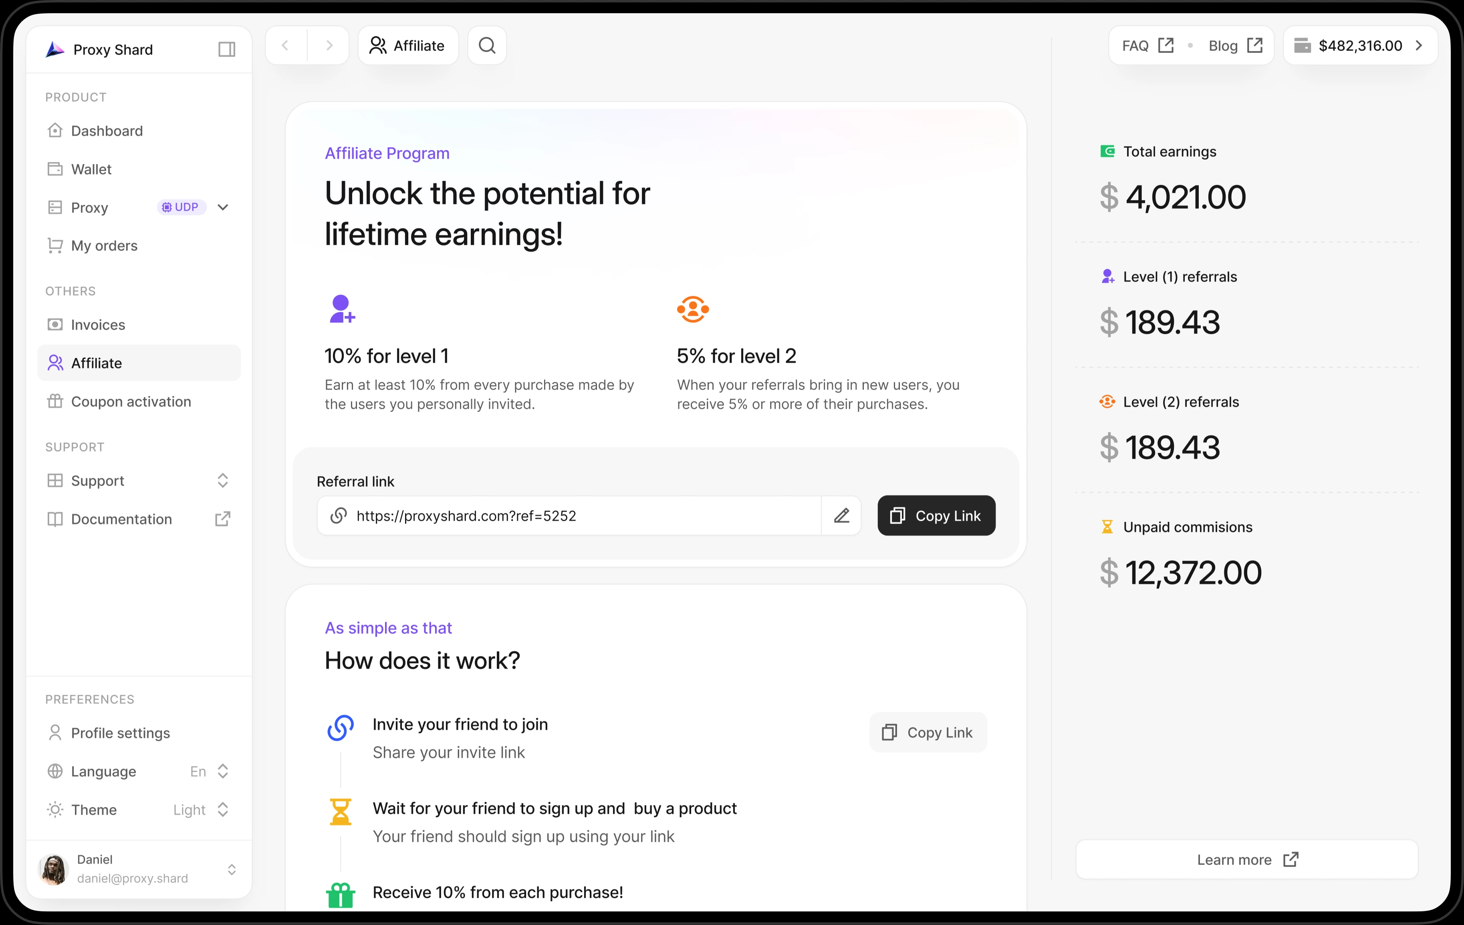Click the purple level 1 user-plus icon
Viewport: 1464px width, 925px height.
342,309
